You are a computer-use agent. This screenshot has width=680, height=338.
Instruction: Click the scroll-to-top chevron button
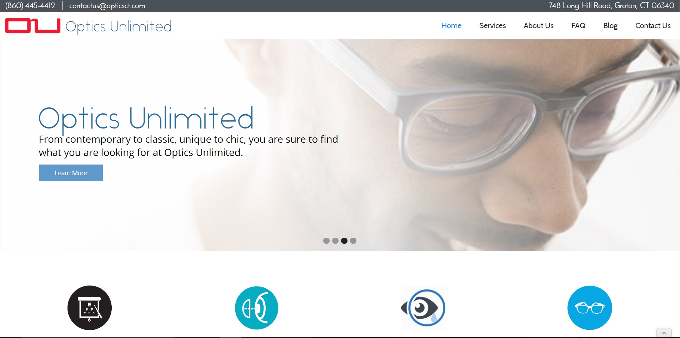pos(664,333)
